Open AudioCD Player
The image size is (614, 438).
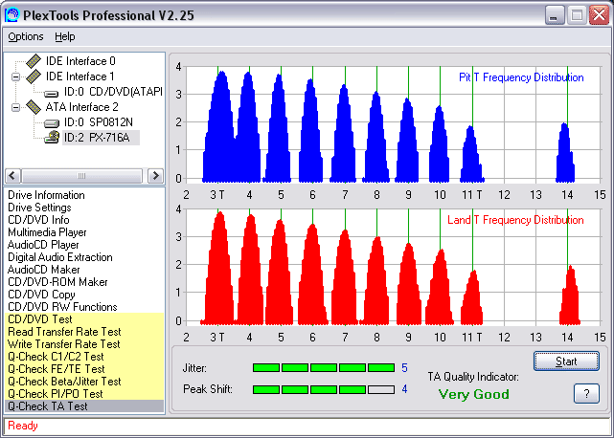pyautogui.click(x=43, y=245)
